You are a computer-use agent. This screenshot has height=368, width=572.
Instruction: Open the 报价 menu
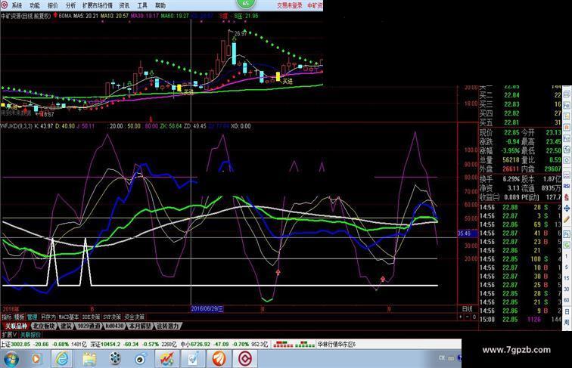tap(52, 5)
